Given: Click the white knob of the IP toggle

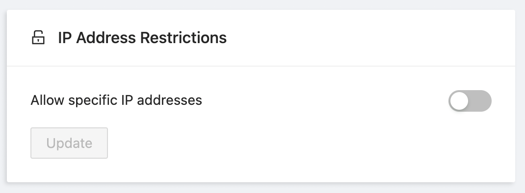Looking at the screenshot, I should pos(459,101).
